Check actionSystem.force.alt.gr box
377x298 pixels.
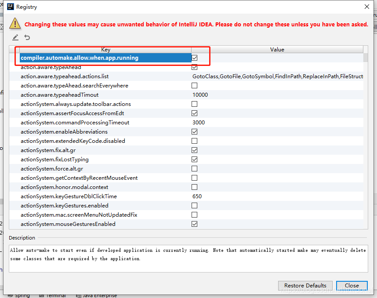[195, 169]
